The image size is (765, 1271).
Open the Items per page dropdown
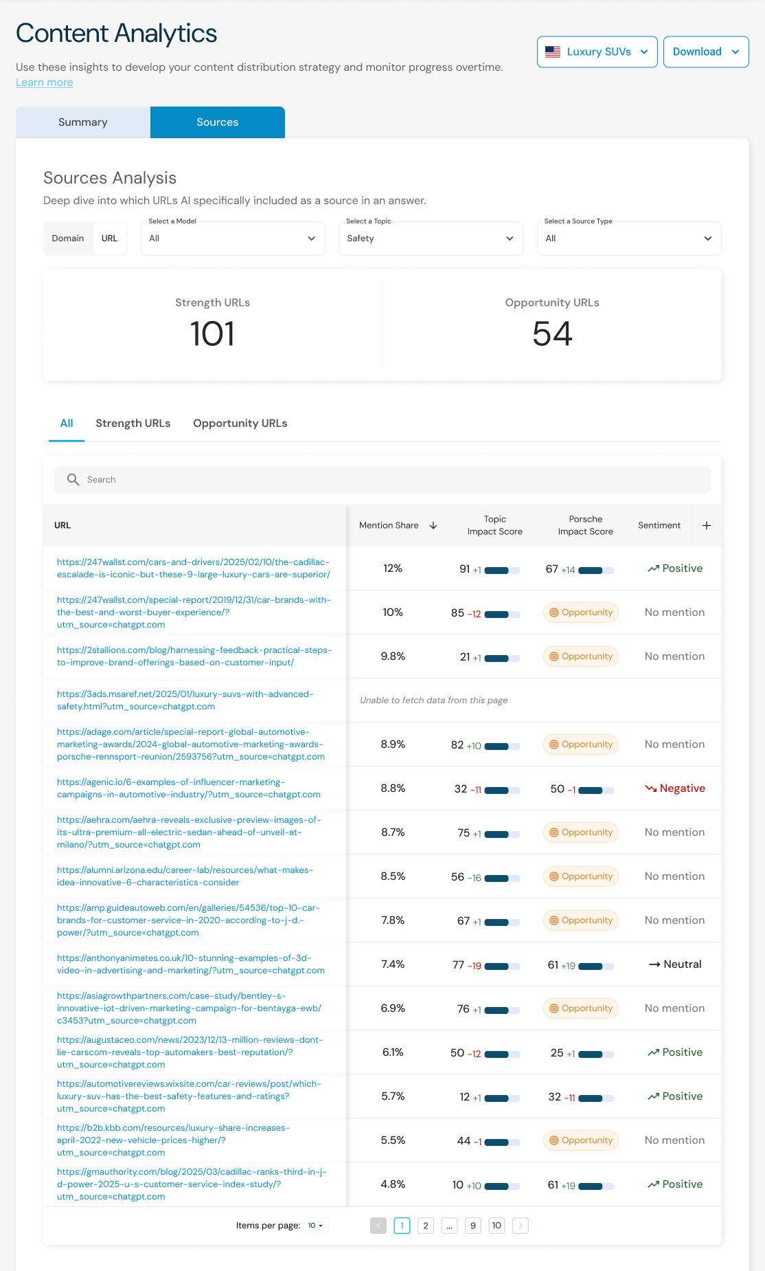[x=316, y=1226]
